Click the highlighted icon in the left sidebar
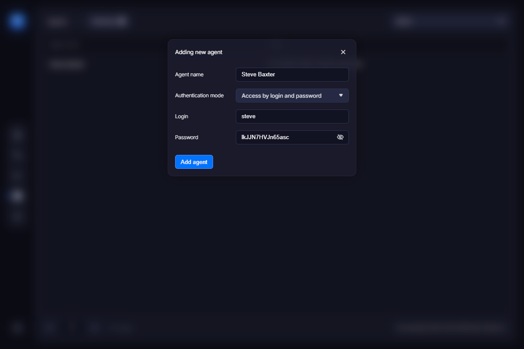 pos(17,195)
